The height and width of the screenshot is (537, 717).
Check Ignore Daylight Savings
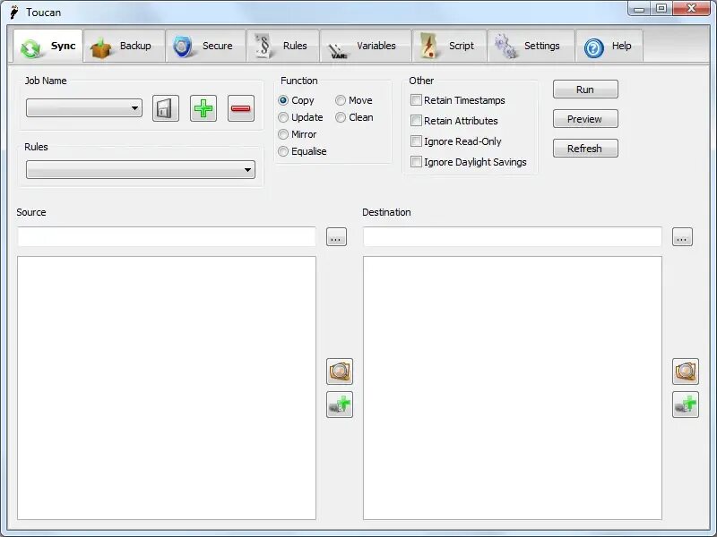(x=417, y=162)
